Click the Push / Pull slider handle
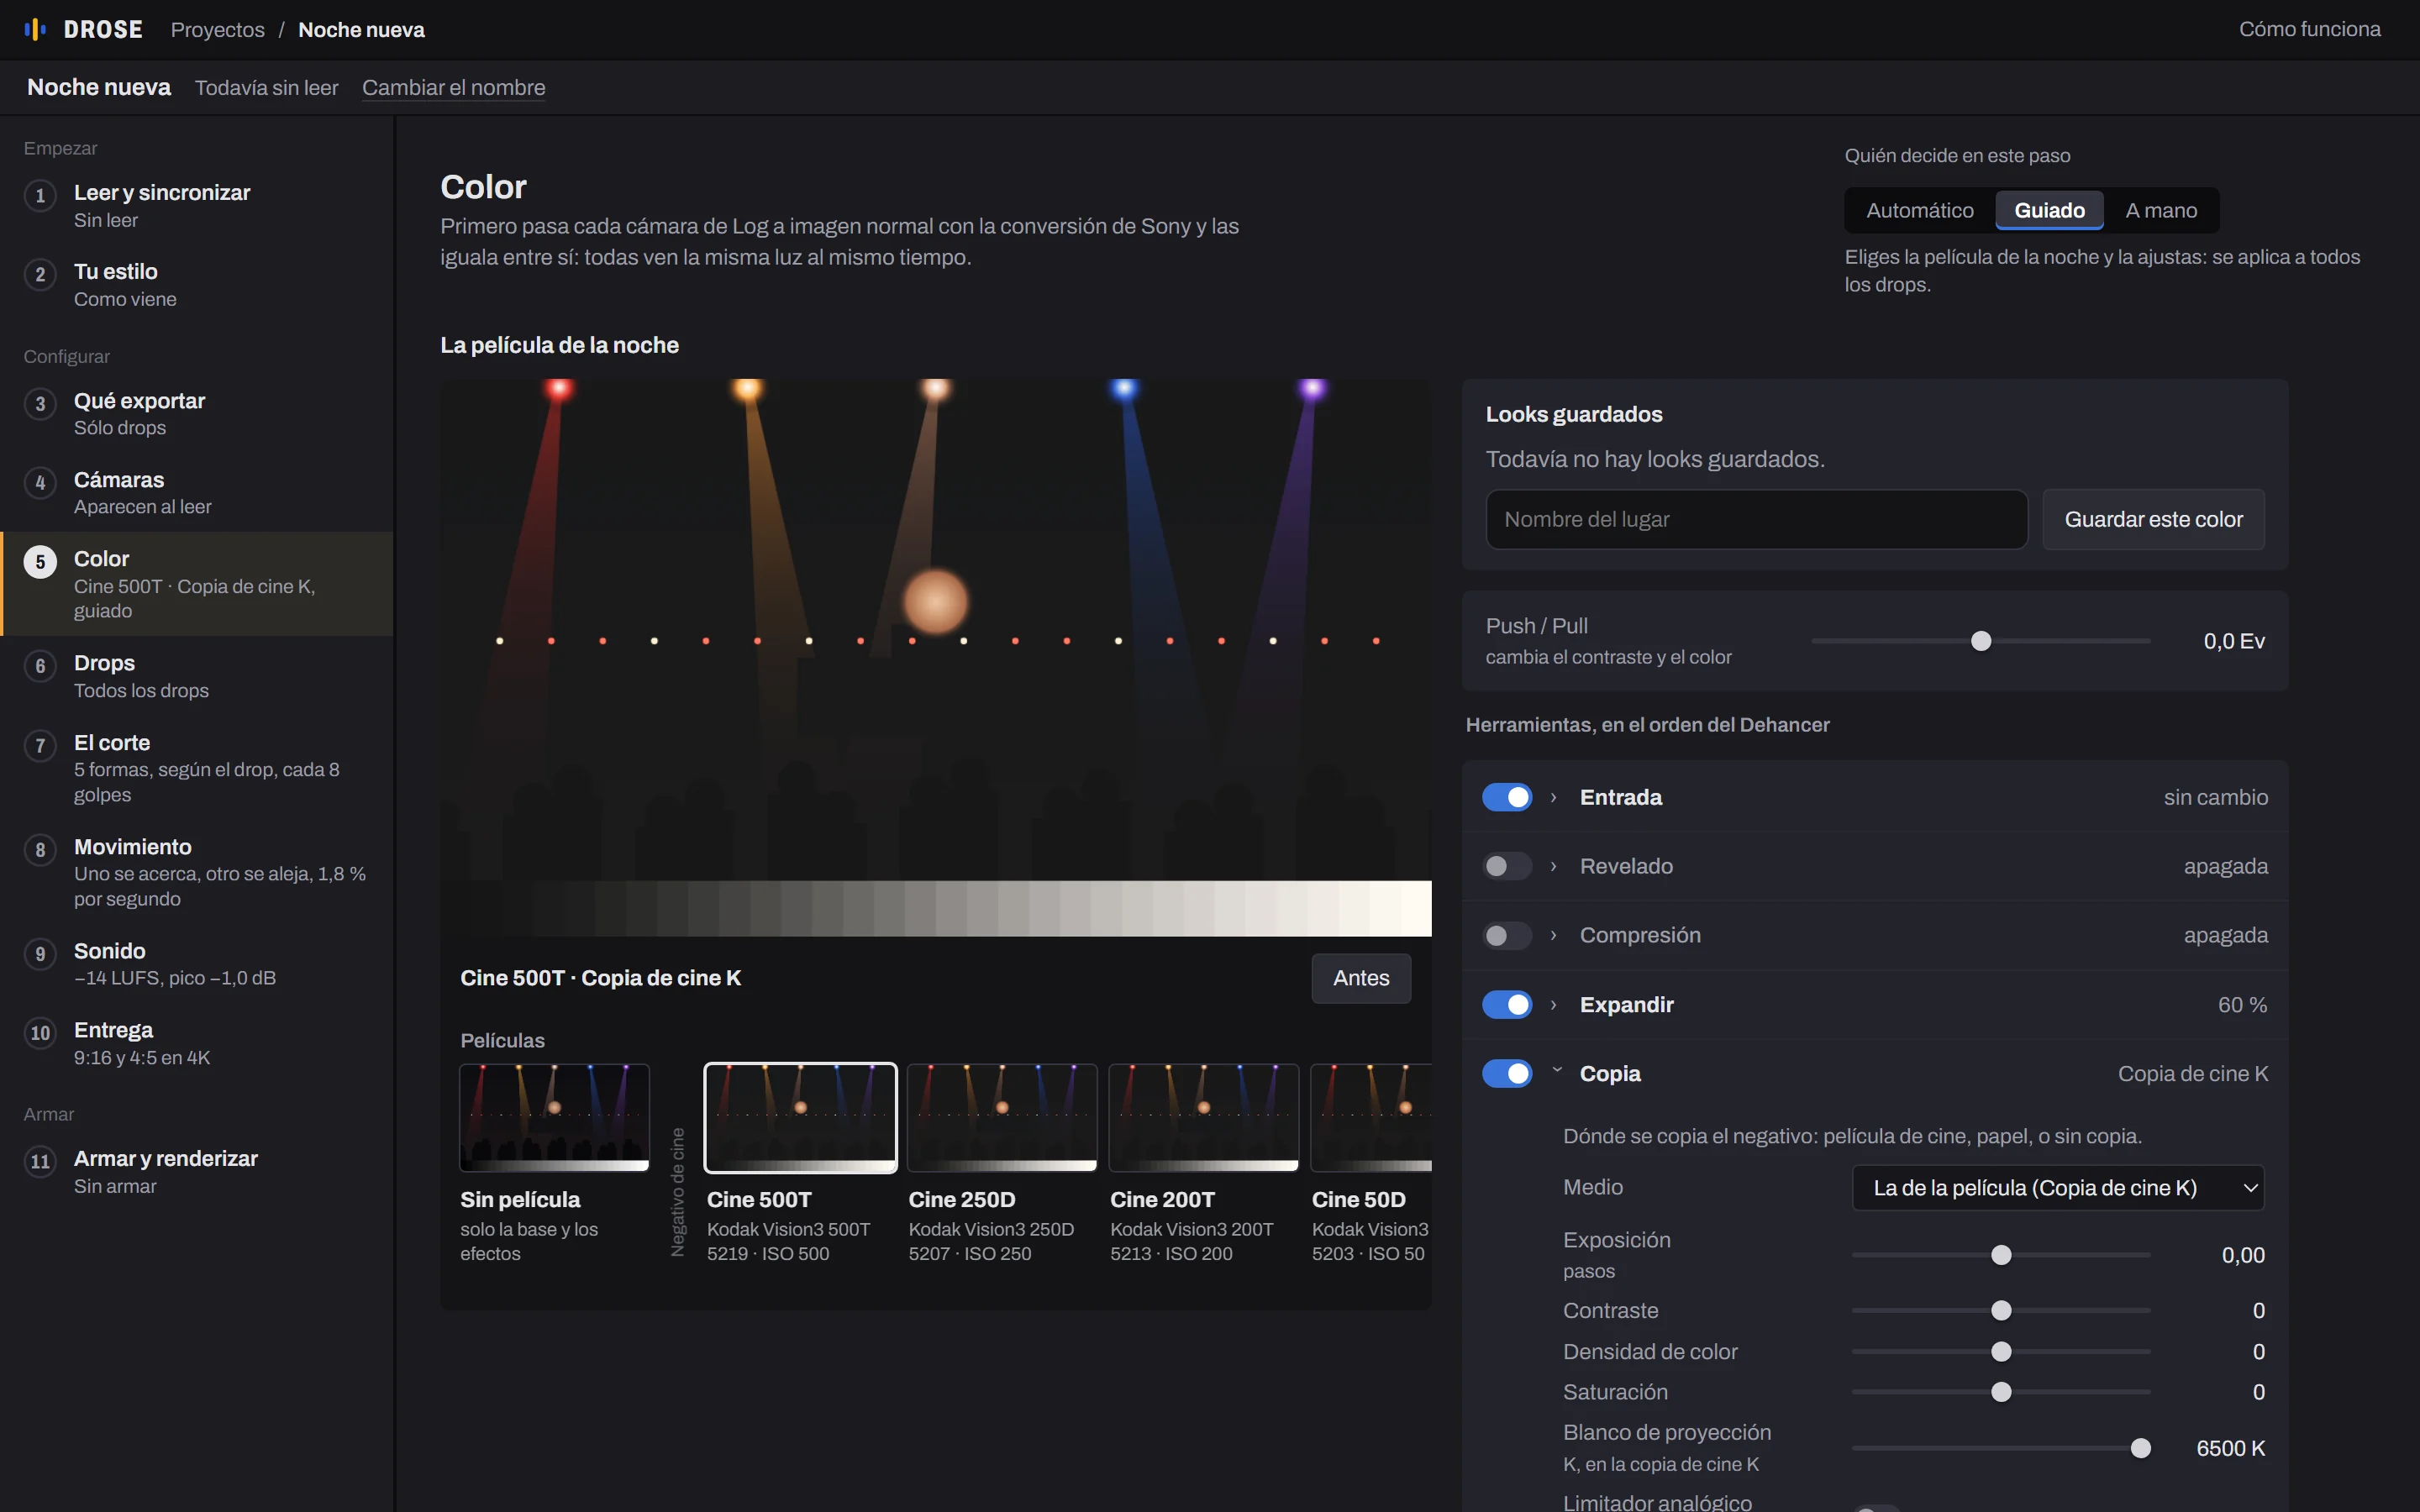Image resolution: width=2420 pixels, height=1512 pixels. click(1981, 641)
